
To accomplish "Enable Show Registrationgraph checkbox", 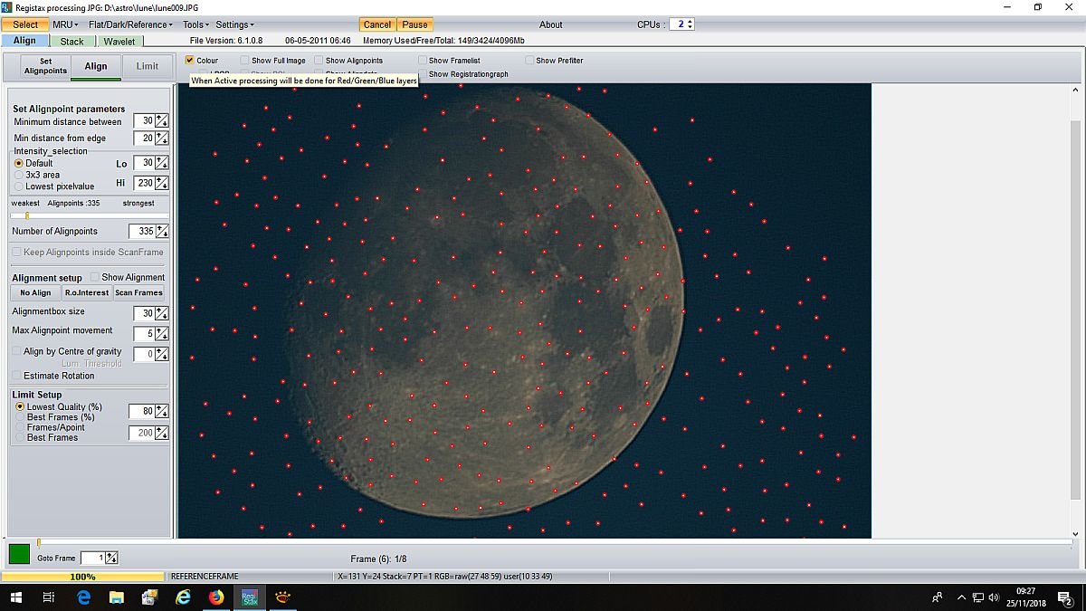I will pyautogui.click(x=422, y=74).
